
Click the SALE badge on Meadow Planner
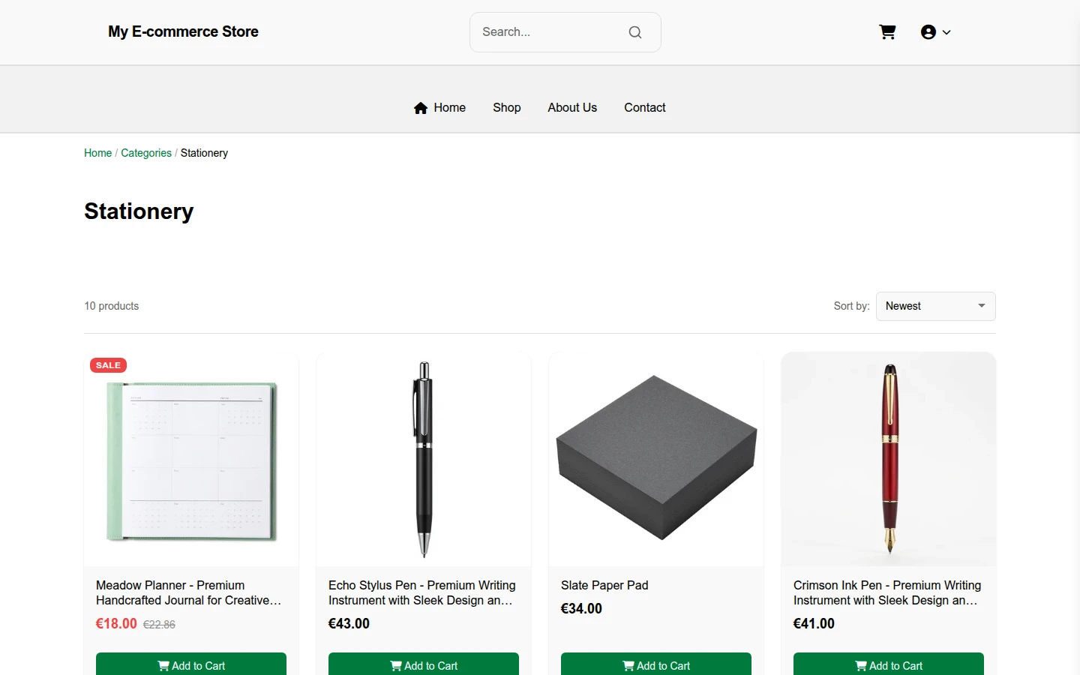pos(108,365)
